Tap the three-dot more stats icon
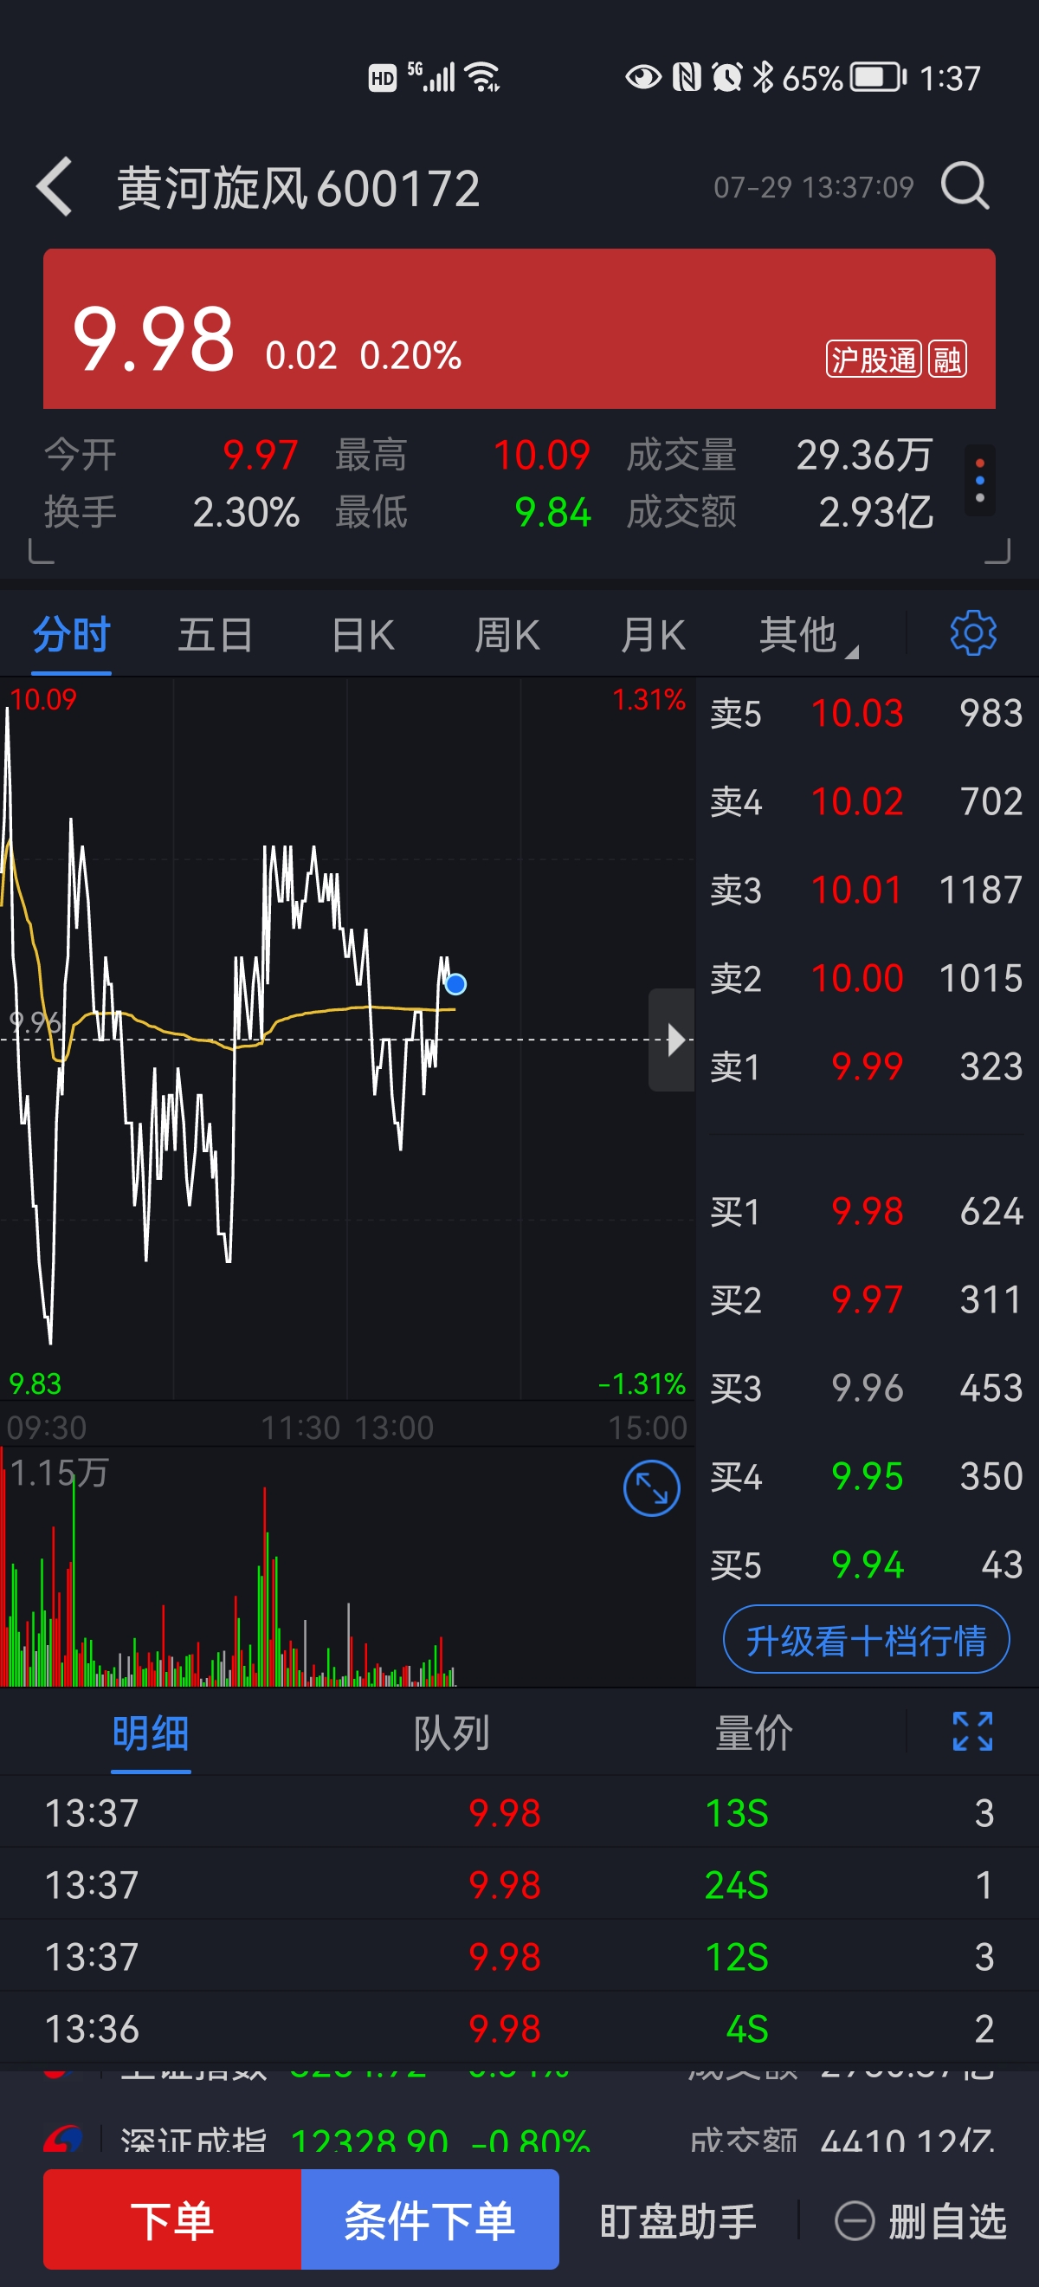1039x2287 pixels. [x=979, y=480]
